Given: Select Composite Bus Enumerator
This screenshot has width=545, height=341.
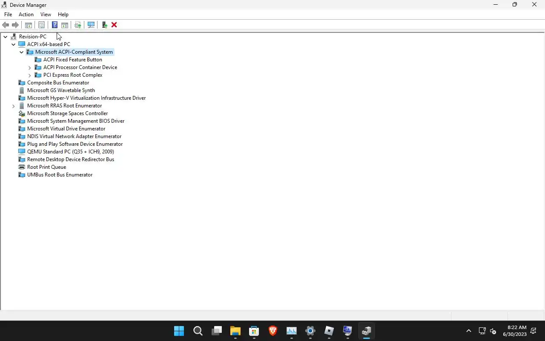Looking at the screenshot, I should point(58,83).
